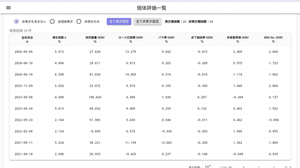Go to page 3 in pagination
Image resolution: width=300 pixels, height=168 pixels.
(x=273, y=167)
